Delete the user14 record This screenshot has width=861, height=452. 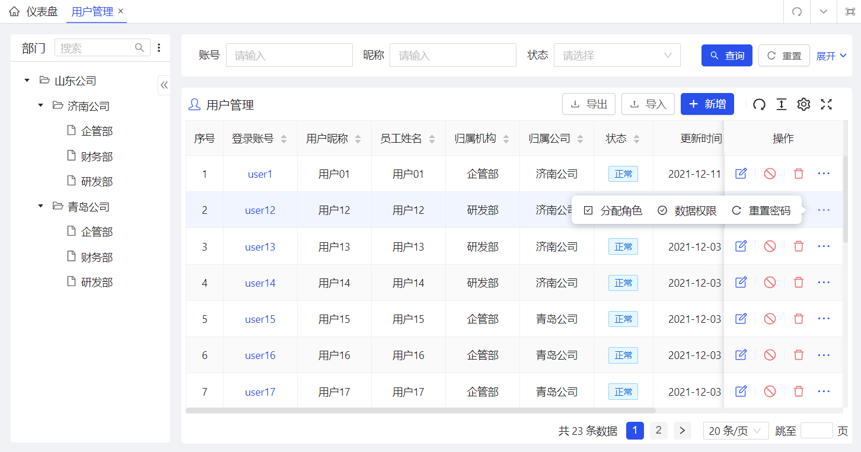point(799,283)
